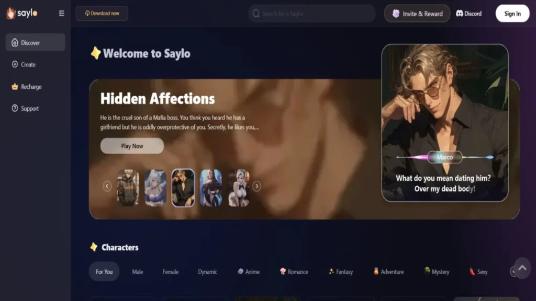Go back in carousel with left arrow
This screenshot has width=536, height=301.
107,186
